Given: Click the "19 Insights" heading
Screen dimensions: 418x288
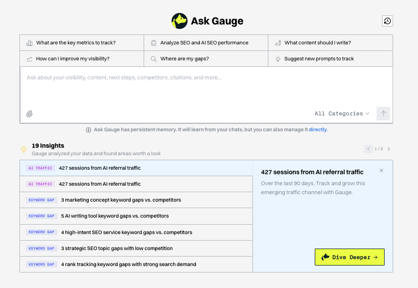Looking at the screenshot, I should coord(48,146).
